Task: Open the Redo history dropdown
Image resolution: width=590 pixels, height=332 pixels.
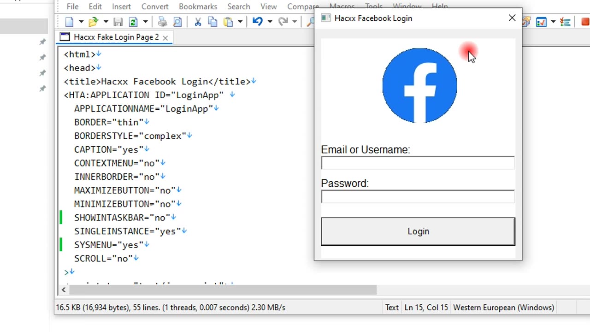Action: [x=295, y=22]
